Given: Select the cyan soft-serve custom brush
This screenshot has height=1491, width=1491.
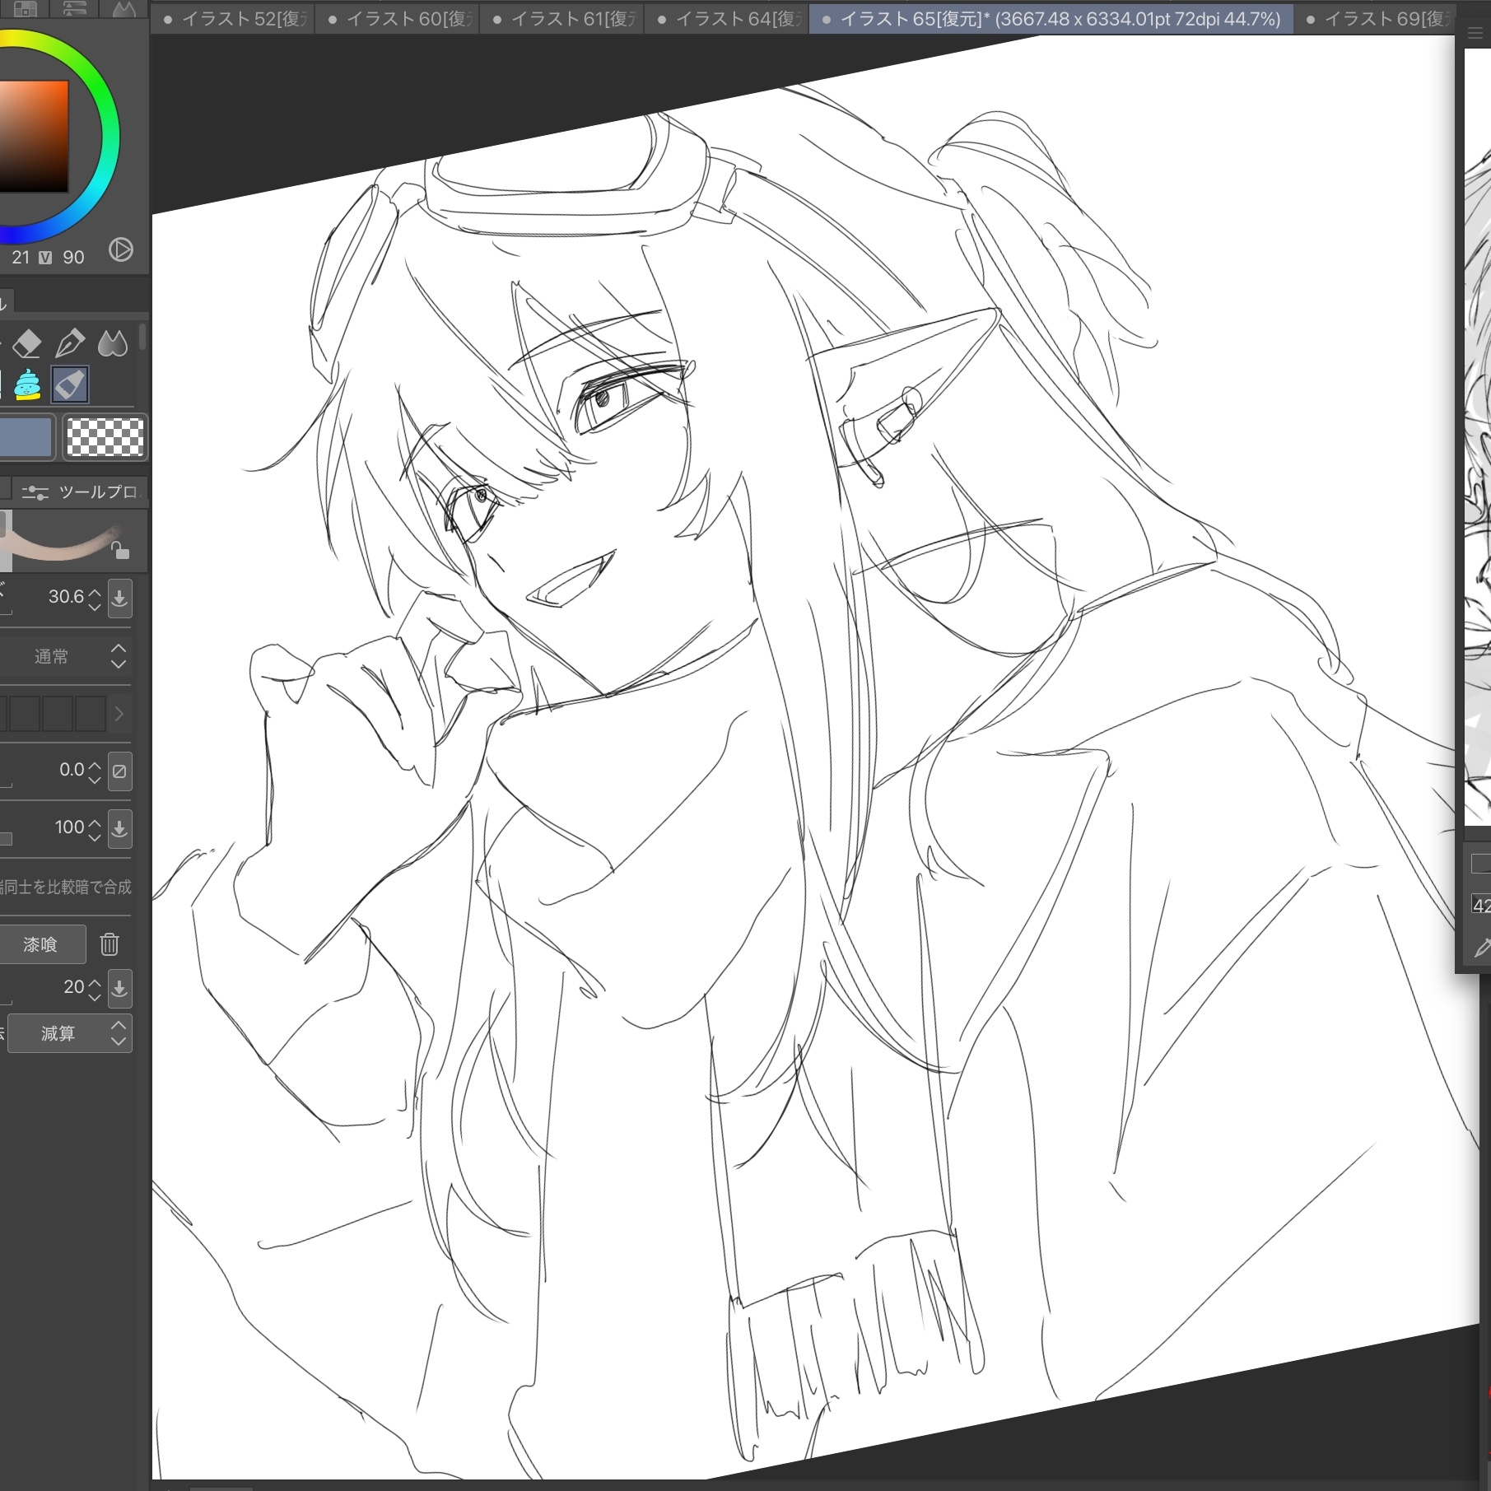Looking at the screenshot, I should tap(28, 384).
